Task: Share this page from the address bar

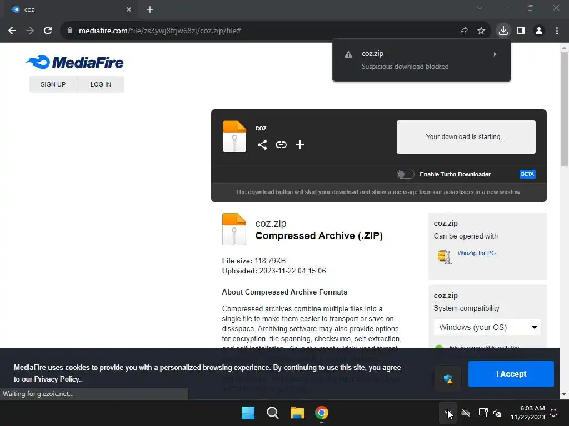Action: (463, 31)
